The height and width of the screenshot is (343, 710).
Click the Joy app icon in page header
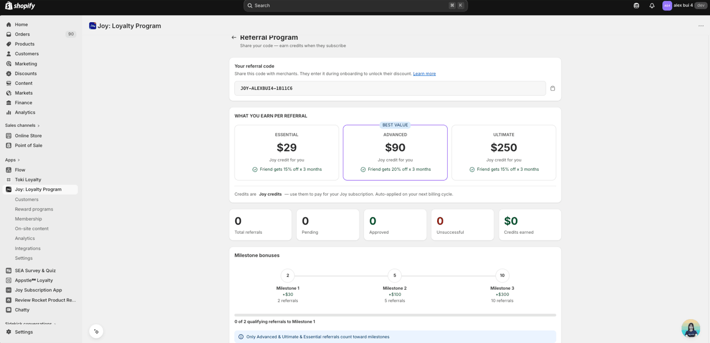click(x=93, y=26)
